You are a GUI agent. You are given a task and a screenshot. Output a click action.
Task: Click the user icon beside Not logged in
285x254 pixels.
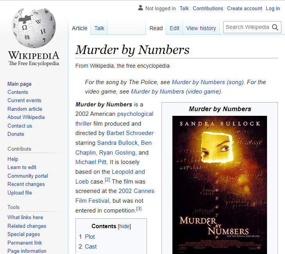click(x=141, y=8)
